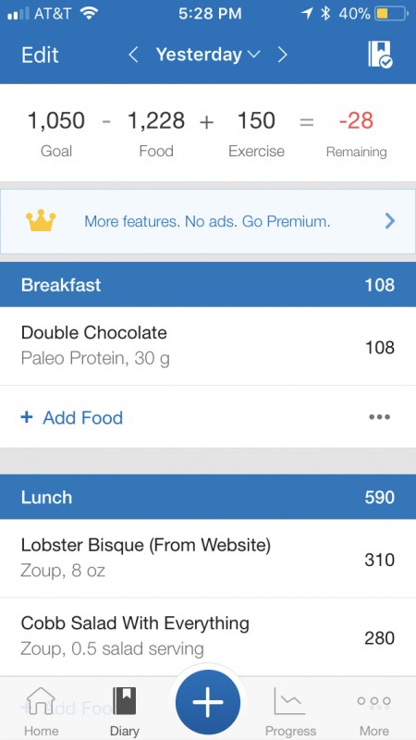Open Double Chocolate Paleo Protein entry
This screenshot has width=416, height=740.
click(208, 346)
